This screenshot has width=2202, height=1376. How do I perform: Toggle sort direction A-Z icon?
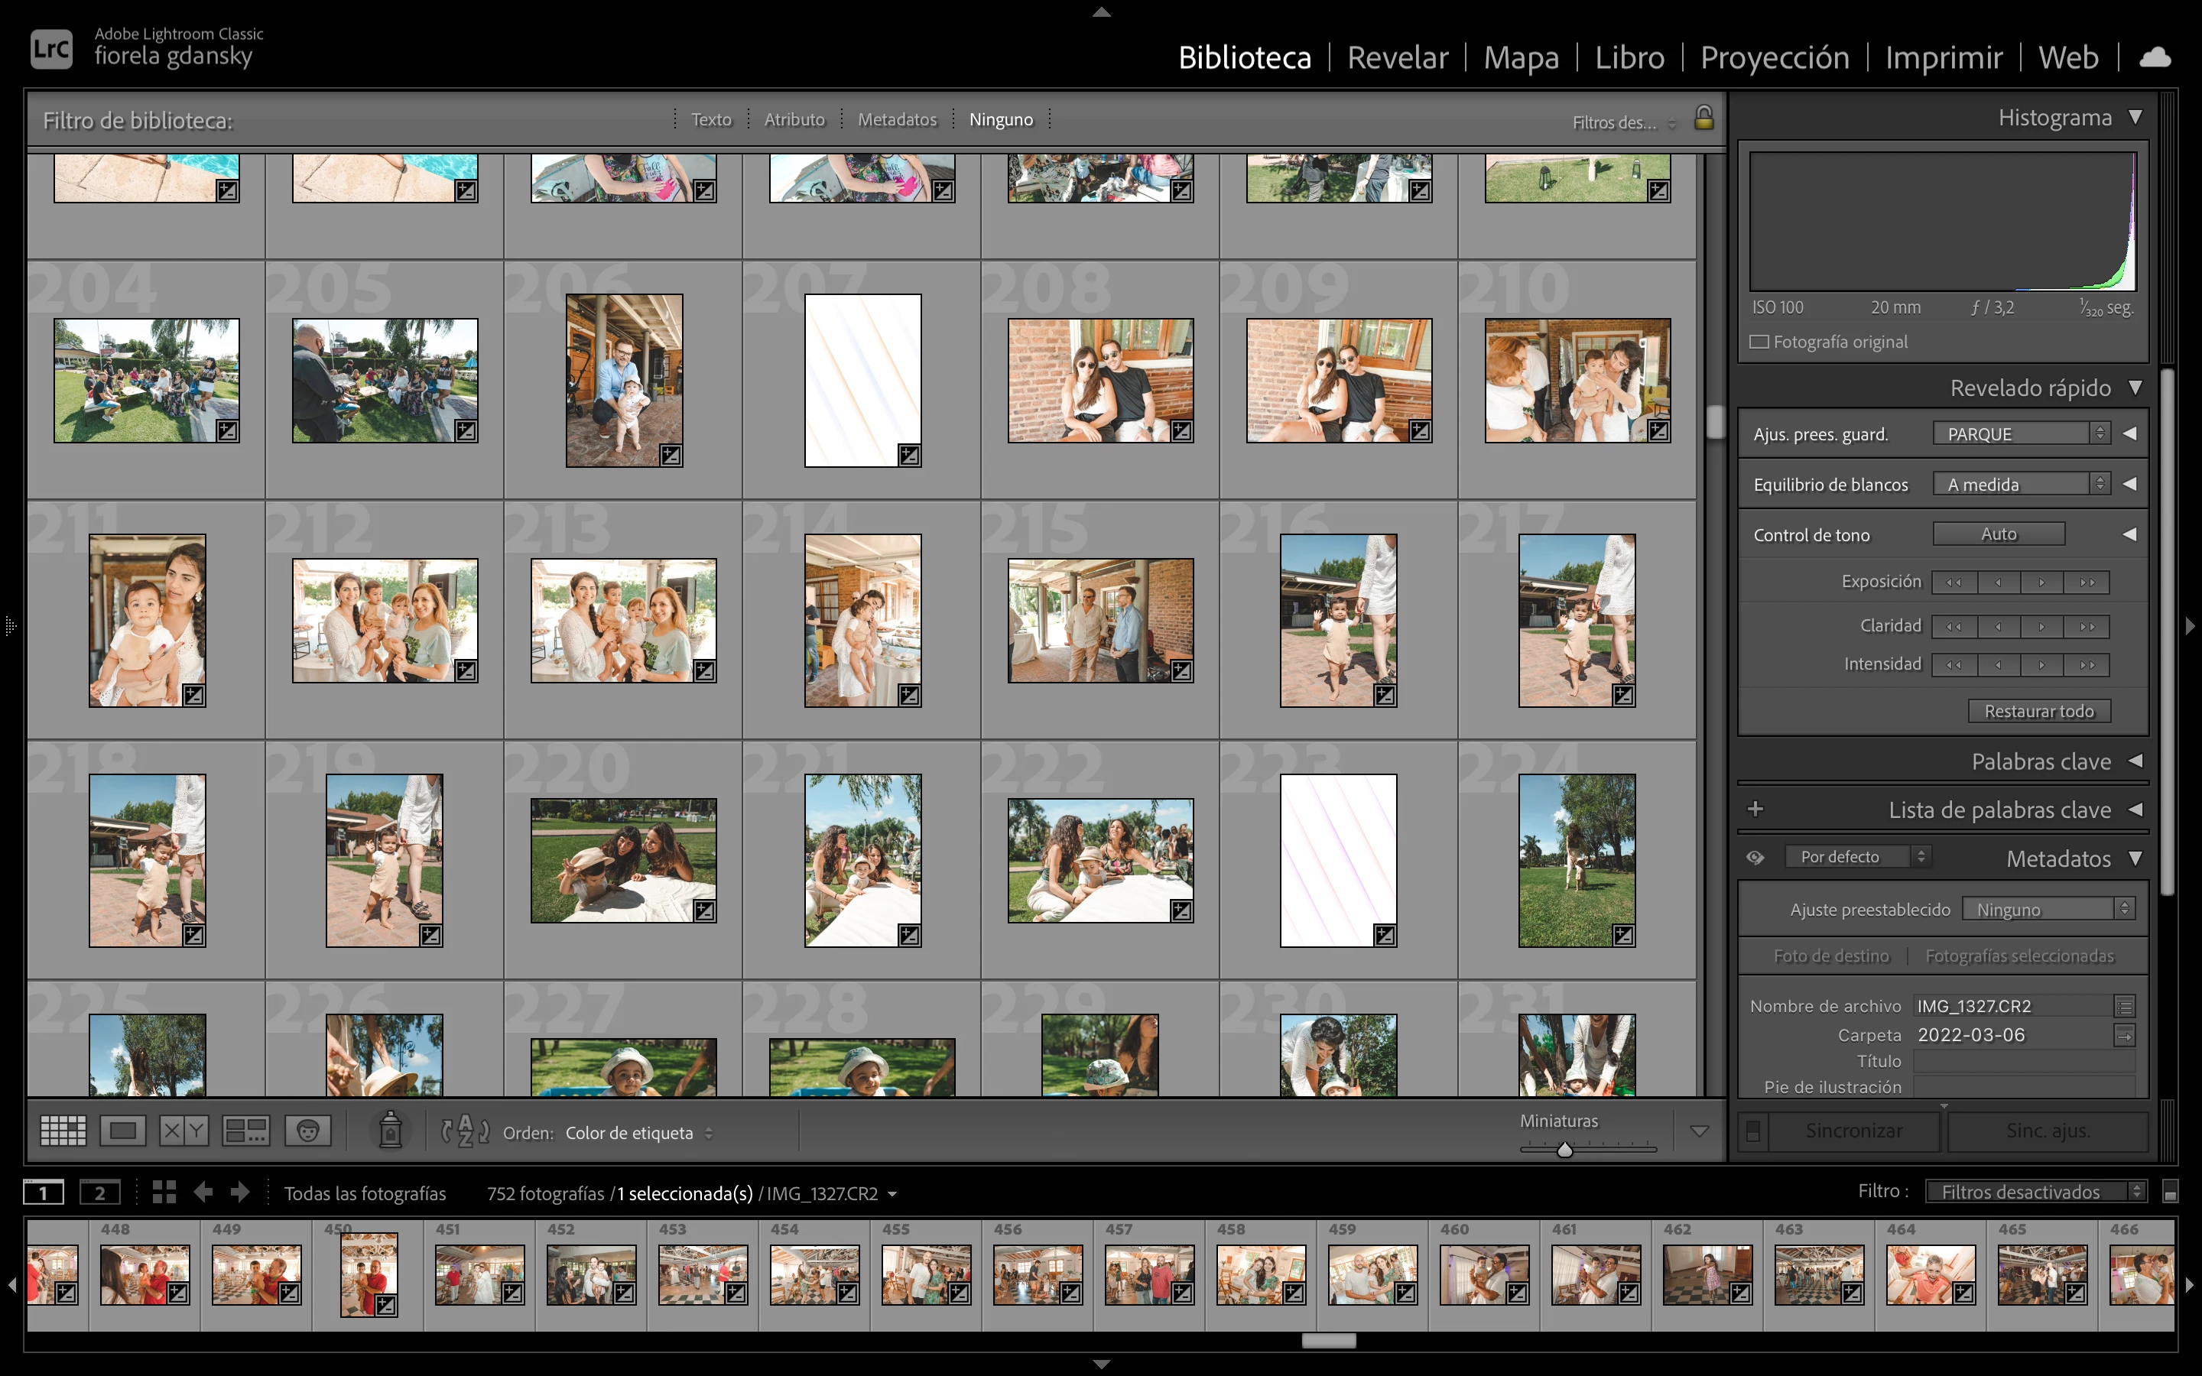click(465, 1131)
